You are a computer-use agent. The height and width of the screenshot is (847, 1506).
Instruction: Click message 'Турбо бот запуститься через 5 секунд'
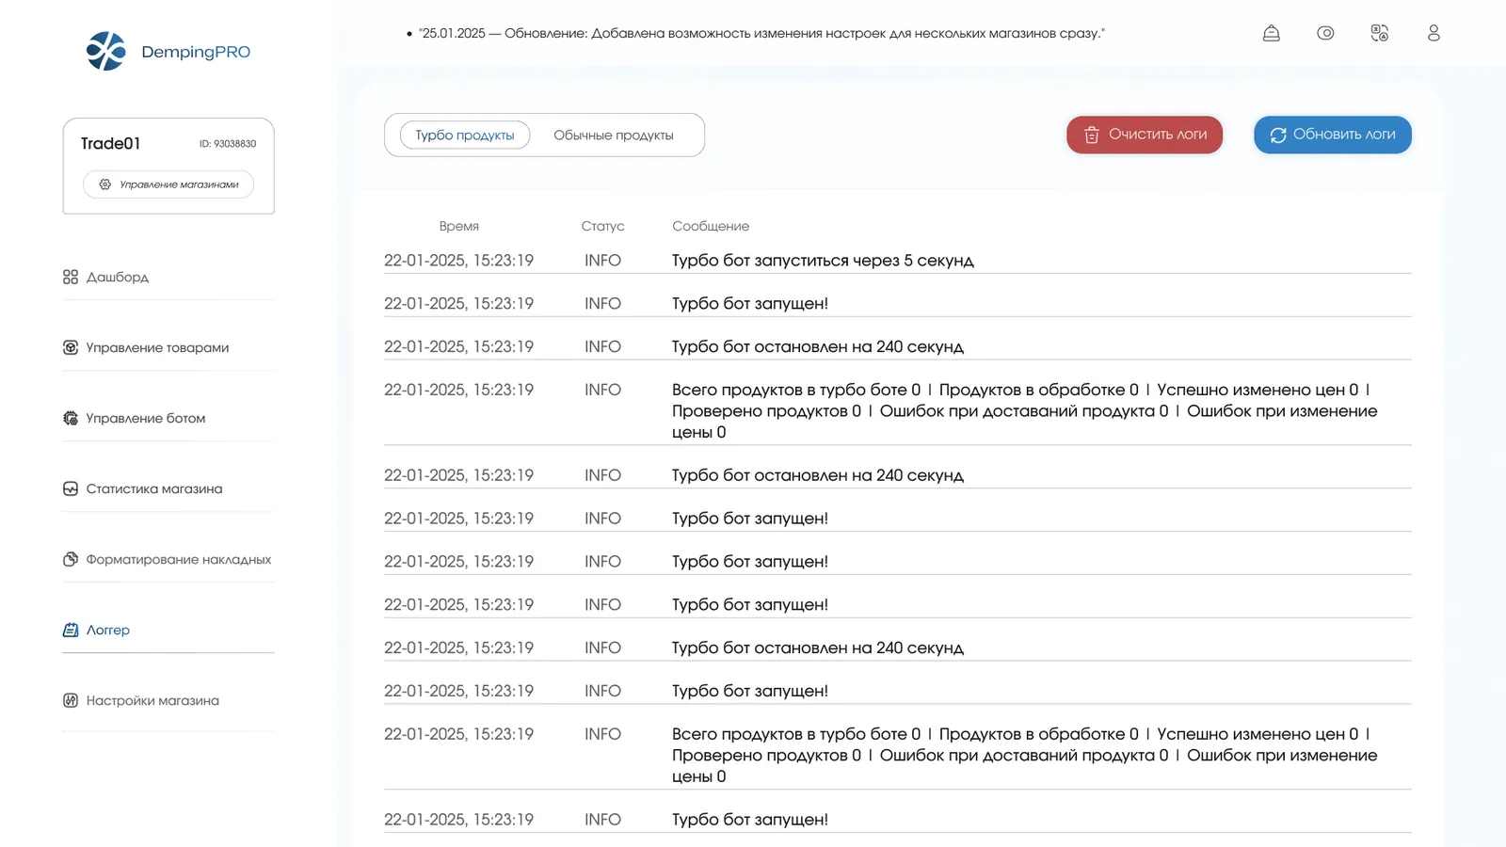click(x=823, y=261)
